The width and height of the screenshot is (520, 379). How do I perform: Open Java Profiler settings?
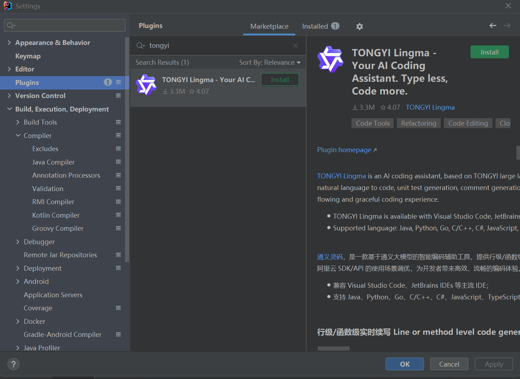coord(42,348)
